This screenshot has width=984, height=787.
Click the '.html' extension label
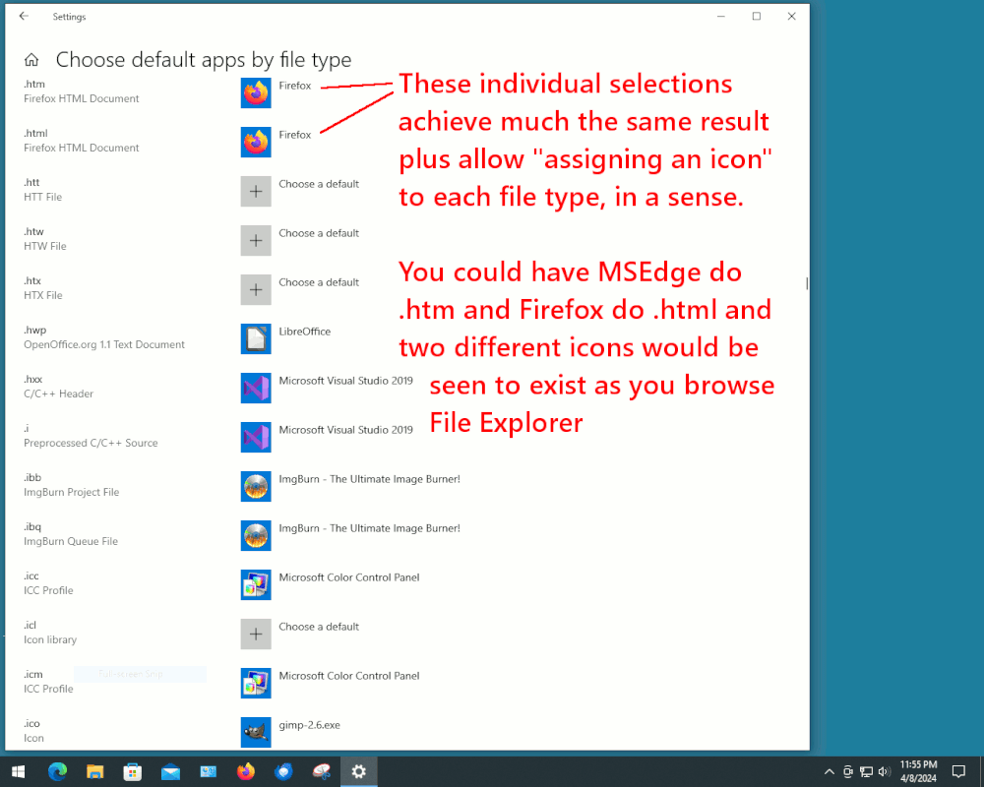coord(35,133)
